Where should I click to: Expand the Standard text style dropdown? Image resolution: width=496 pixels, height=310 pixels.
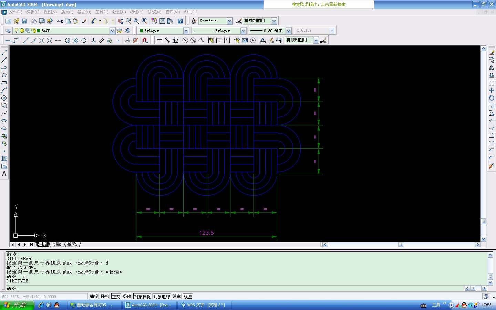point(230,21)
